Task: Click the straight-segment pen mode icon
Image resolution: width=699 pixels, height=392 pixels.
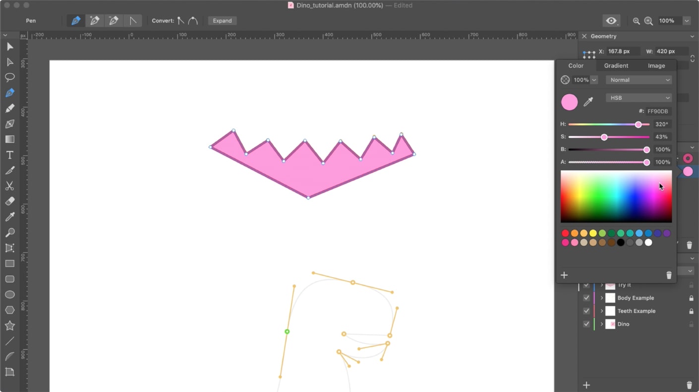Action: pos(133,21)
